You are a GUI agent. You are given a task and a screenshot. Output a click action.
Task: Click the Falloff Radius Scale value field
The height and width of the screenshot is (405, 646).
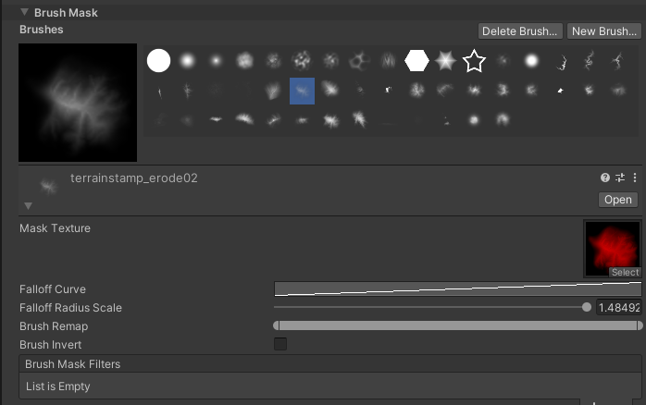point(620,308)
